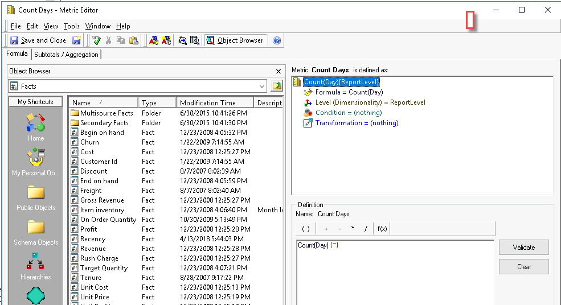
Task: Toggle the Object Browser toolbar button
Action: pyautogui.click(x=235, y=40)
